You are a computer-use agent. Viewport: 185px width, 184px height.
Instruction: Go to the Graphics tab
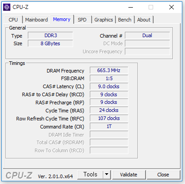coord(104,20)
